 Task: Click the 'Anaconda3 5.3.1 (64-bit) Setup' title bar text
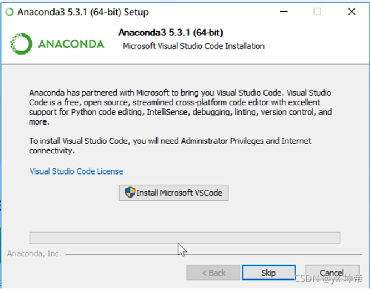click(83, 12)
